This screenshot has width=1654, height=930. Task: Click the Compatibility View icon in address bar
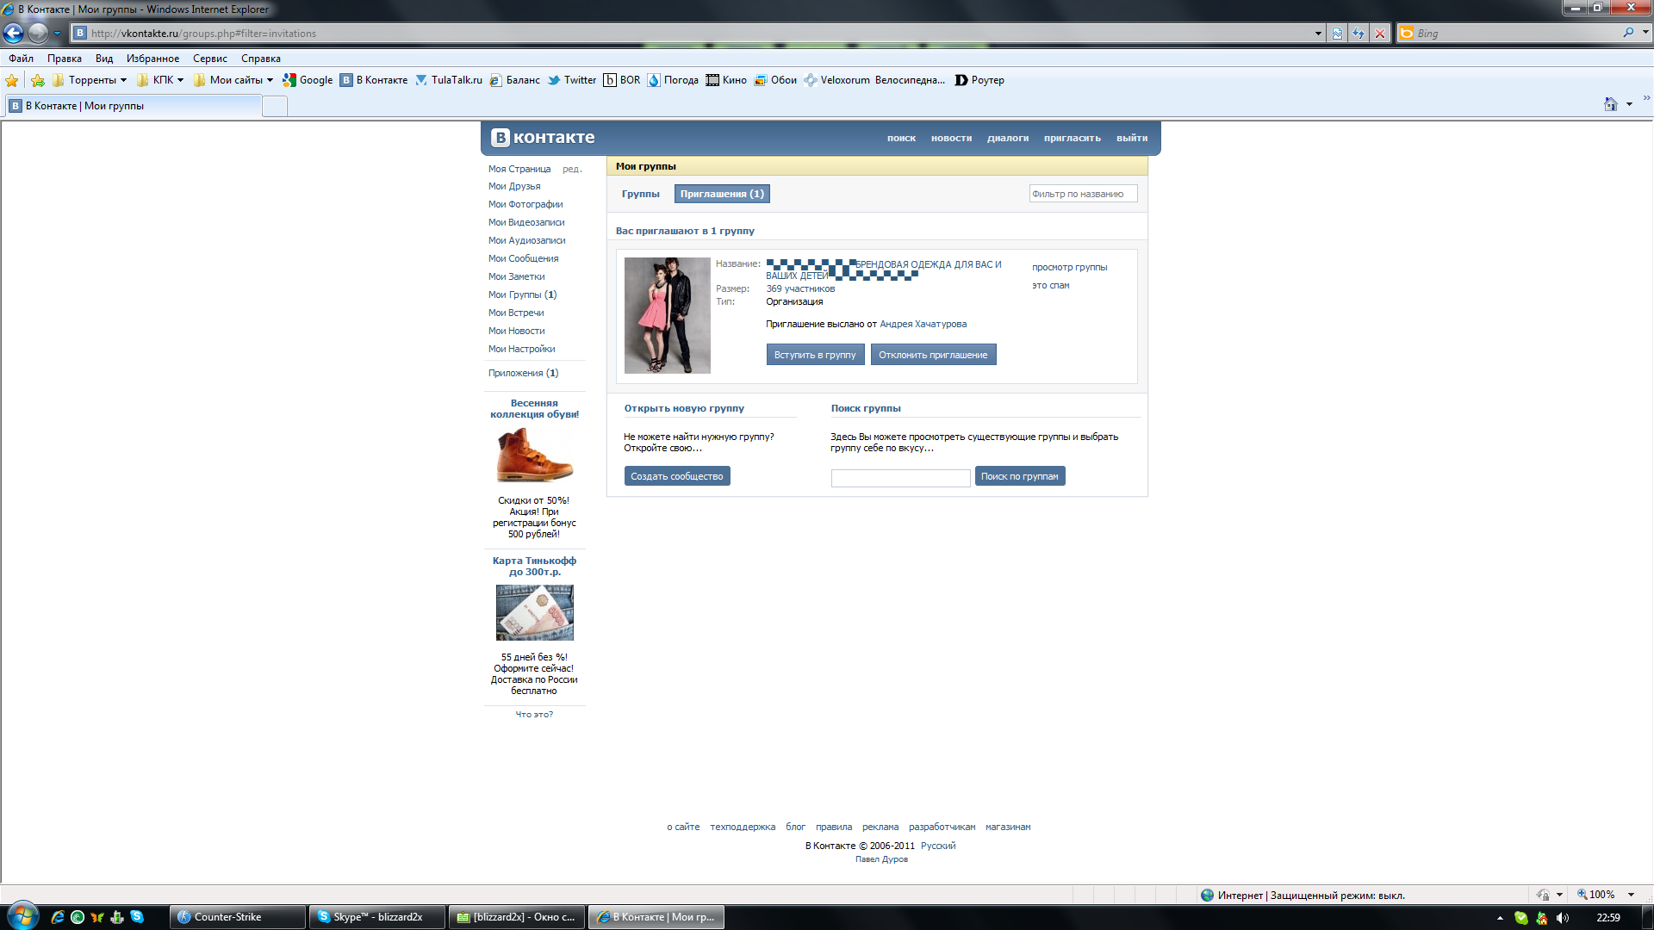pos(1337,34)
